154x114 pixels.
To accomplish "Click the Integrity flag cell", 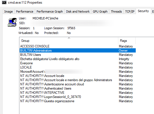I will [x=124, y=59].
